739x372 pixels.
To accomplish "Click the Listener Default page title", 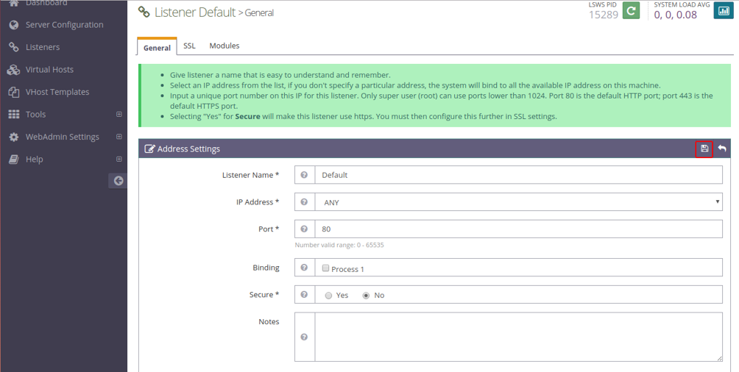I will [x=194, y=12].
